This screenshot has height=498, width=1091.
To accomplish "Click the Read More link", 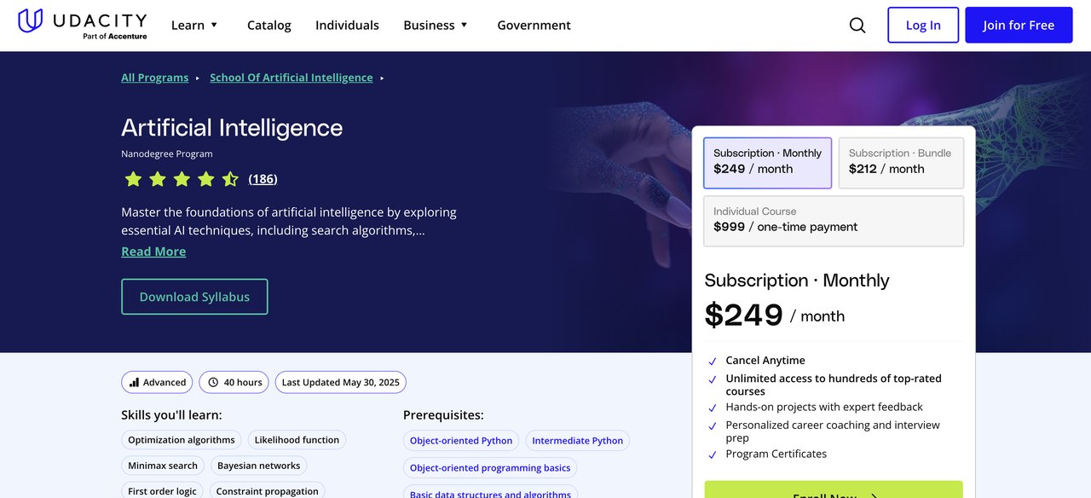I will [153, 252].
